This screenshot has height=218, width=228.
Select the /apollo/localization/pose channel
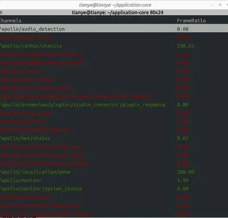(35, 172)
